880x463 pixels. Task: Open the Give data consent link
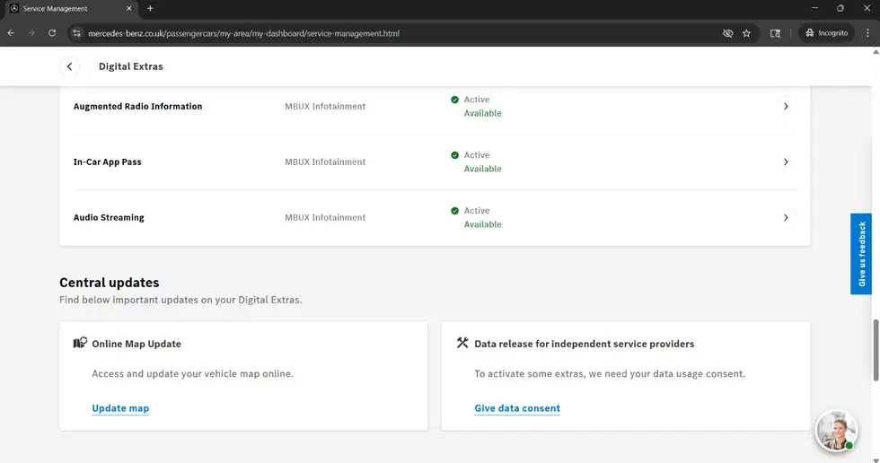[x=517, y=408]
